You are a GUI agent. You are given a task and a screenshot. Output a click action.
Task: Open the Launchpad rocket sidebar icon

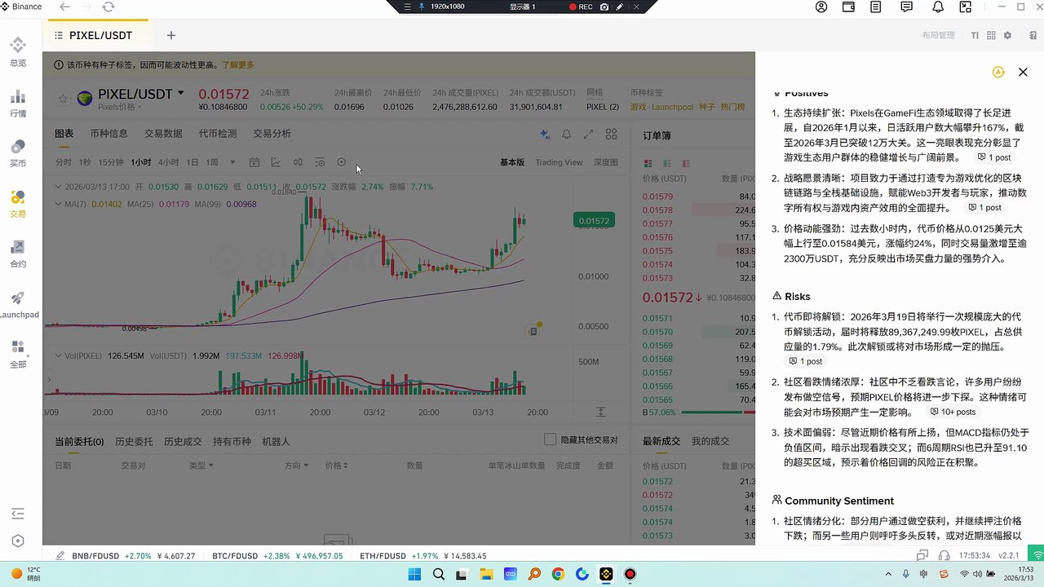click(18, 304)
